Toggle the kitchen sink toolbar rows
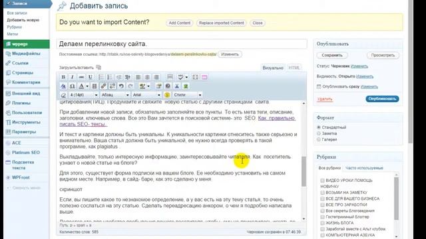Screen dimensions: 426x239 click(204, 77)
